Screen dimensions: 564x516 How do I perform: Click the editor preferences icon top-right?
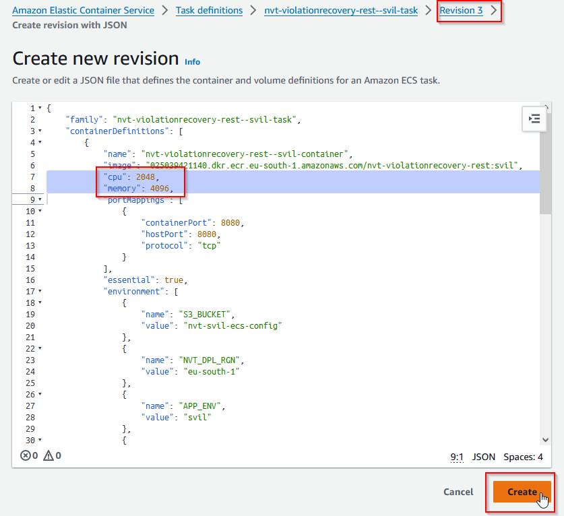pos(534,119)
